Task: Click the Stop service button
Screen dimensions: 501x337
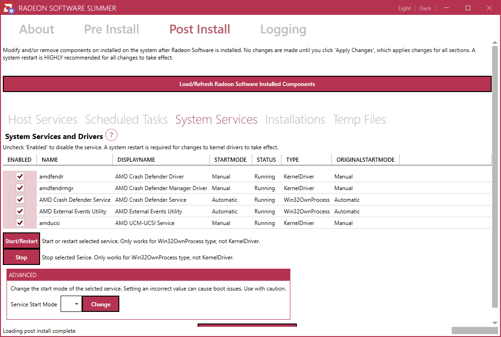Action: [x=21, y=258]
